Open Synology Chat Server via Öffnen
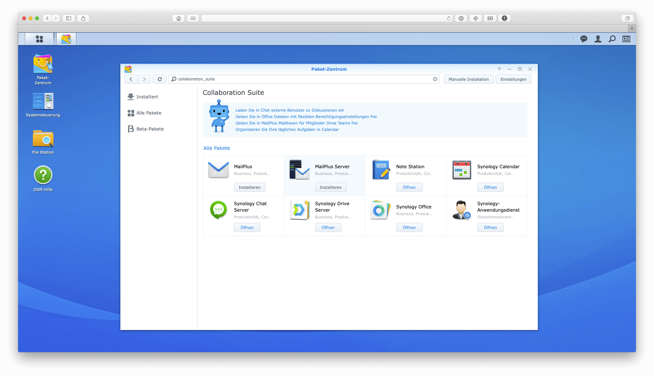654x376 pixels. [x=247, y=227]
